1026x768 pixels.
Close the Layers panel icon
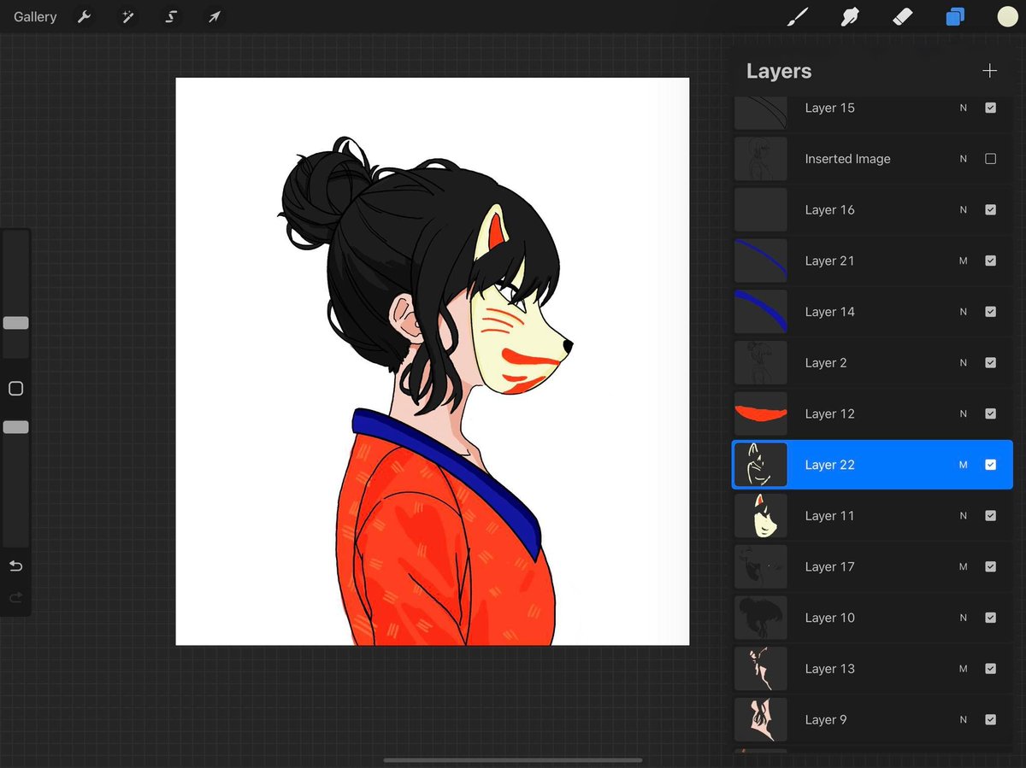point(955,16)
